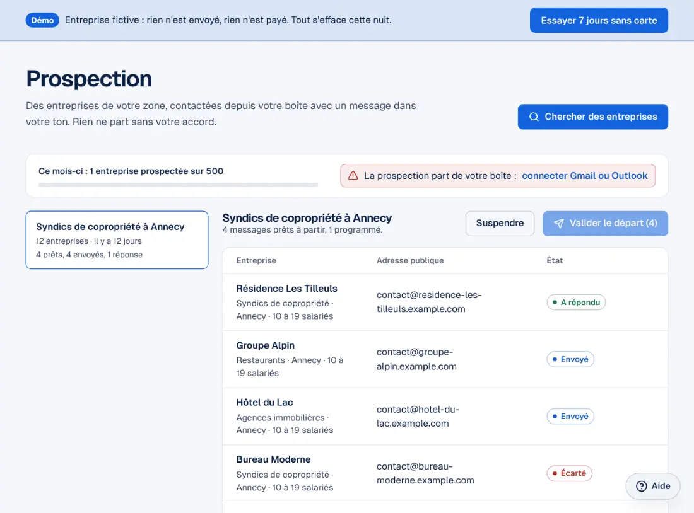Click the Écarté status badge
Image resolution: width=694 pixels, height=513 pixels.
click(x=569, y=473)
